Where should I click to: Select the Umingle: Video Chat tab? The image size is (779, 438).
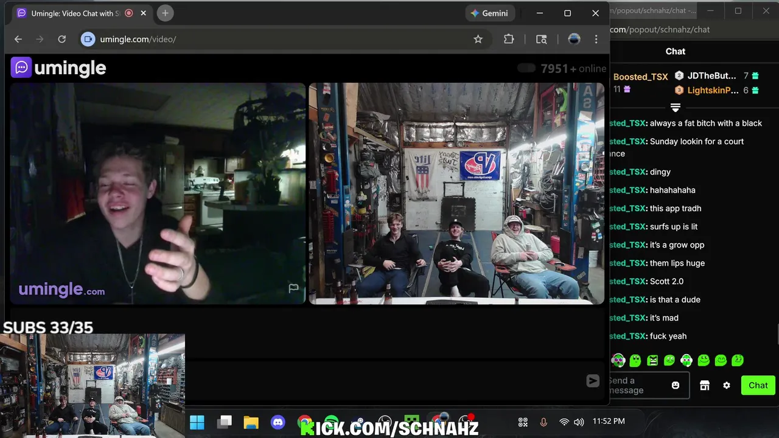point(83,13)
